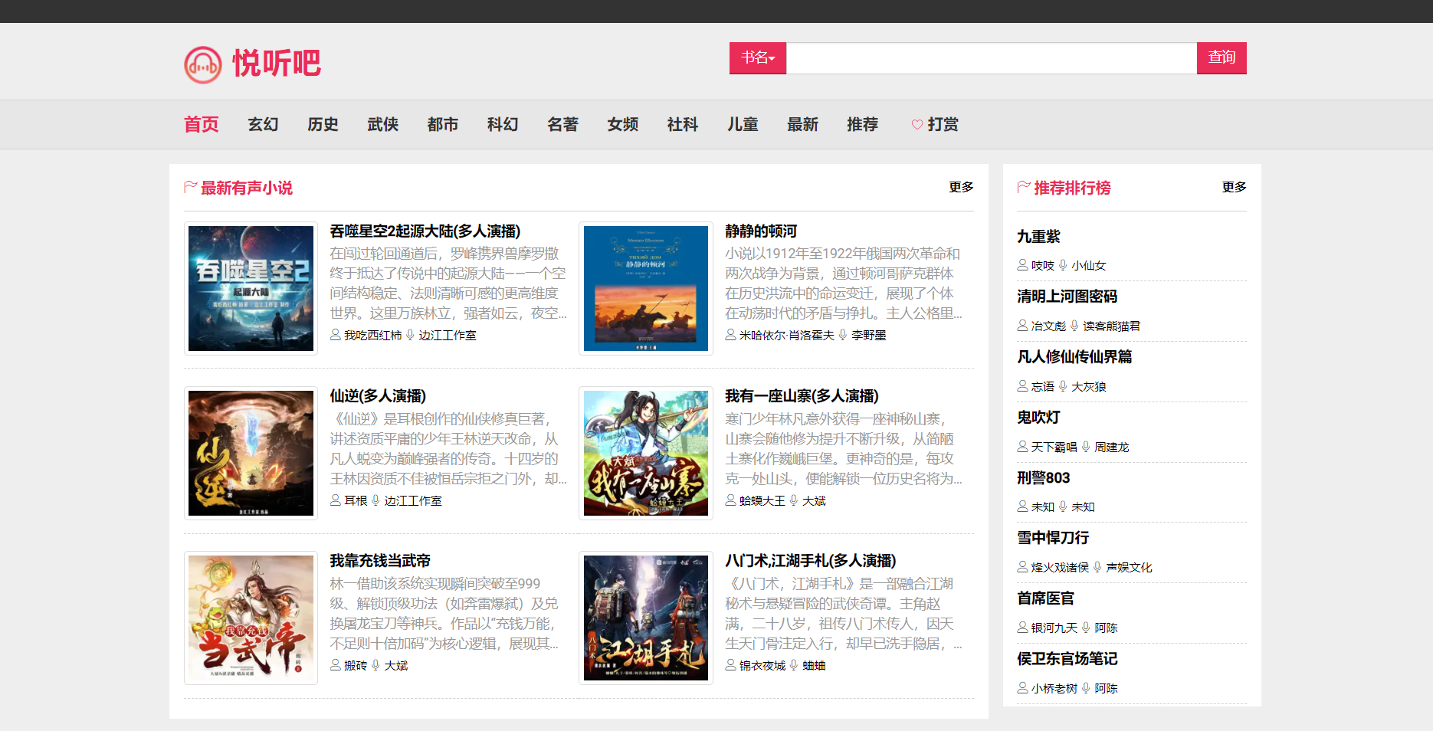Open the 书名 search type dropdown
The image size is (1433, 731).
pos(757,58)
